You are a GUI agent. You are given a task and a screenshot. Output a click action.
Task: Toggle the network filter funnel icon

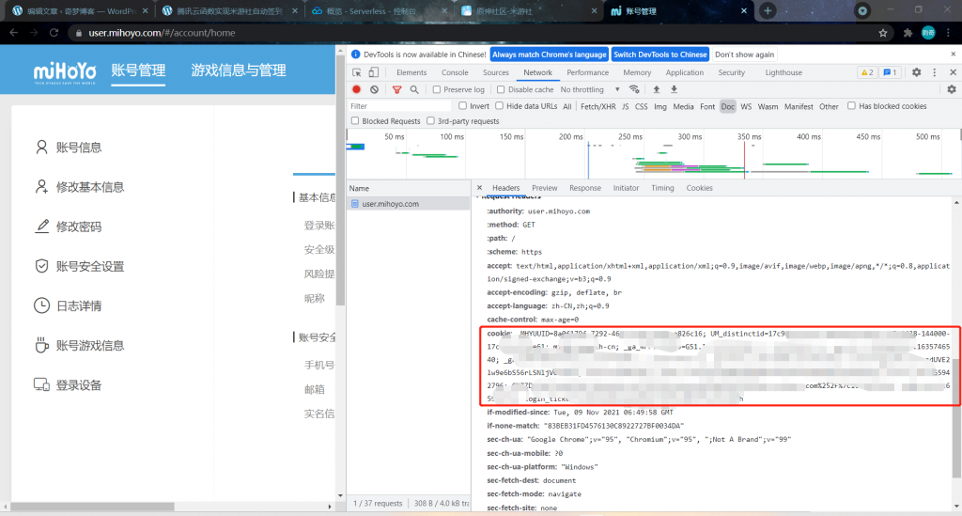pos(397,89)
